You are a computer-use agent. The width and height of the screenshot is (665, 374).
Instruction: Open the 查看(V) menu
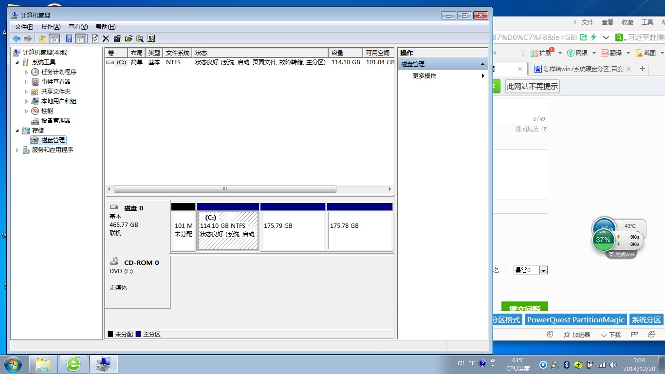pos(78,27)
